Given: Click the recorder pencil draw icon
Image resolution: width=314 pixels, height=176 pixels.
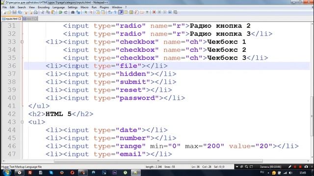Looking at the screenshot, I should 289,167.
